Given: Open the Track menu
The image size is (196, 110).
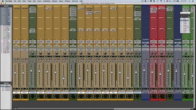Looking at the screenshot, I should point(29,1).
